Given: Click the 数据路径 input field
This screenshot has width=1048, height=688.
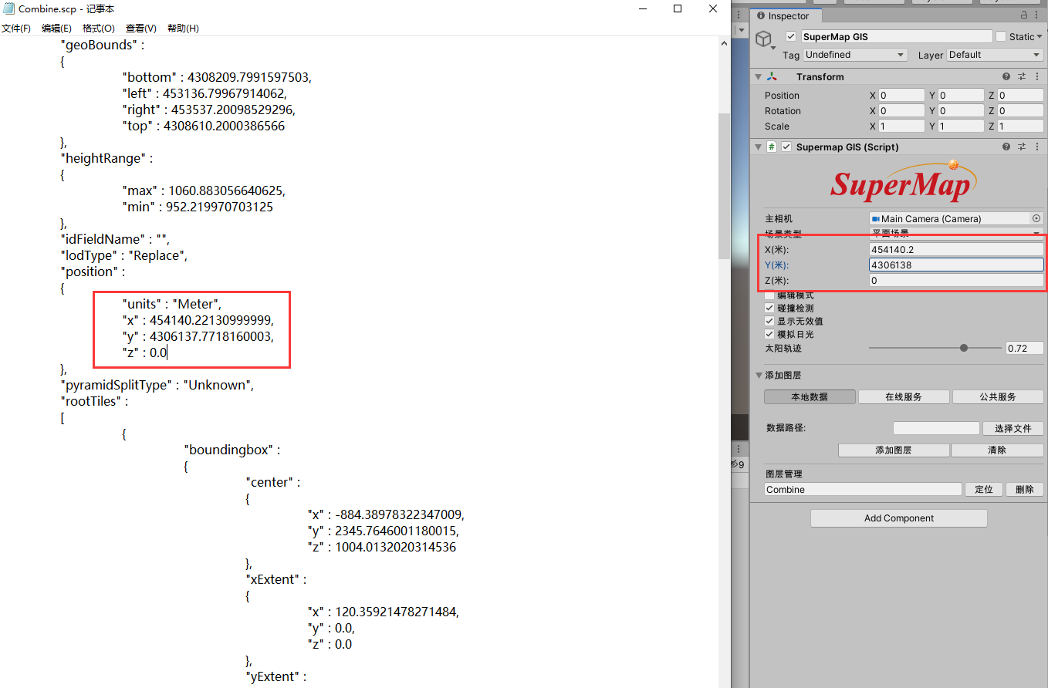Looking at the screenshot, I should click(x=936, y=428).
